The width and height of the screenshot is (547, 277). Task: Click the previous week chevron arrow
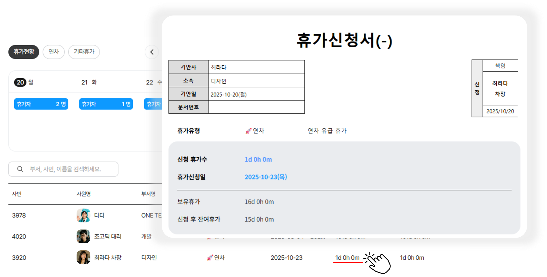point(152,52)
